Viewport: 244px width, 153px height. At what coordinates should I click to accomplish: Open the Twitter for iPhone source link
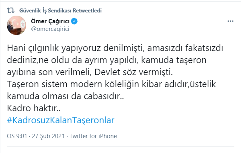pyautogui.click(x=93, y=136)
